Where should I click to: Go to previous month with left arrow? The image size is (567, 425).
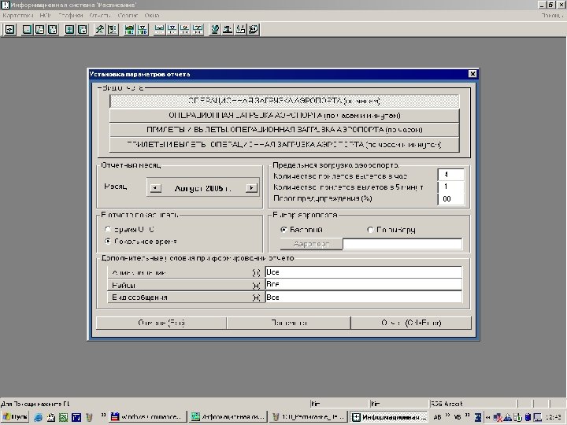click(156, 188)
